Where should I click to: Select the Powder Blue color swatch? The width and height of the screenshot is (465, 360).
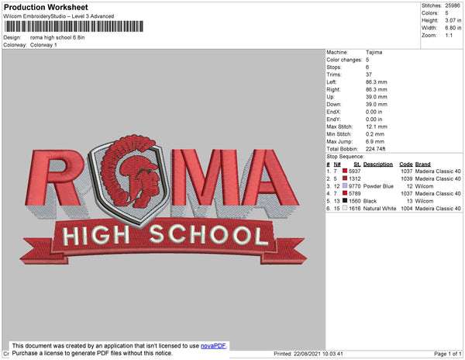pyautogui.click(x=345, y=185)
